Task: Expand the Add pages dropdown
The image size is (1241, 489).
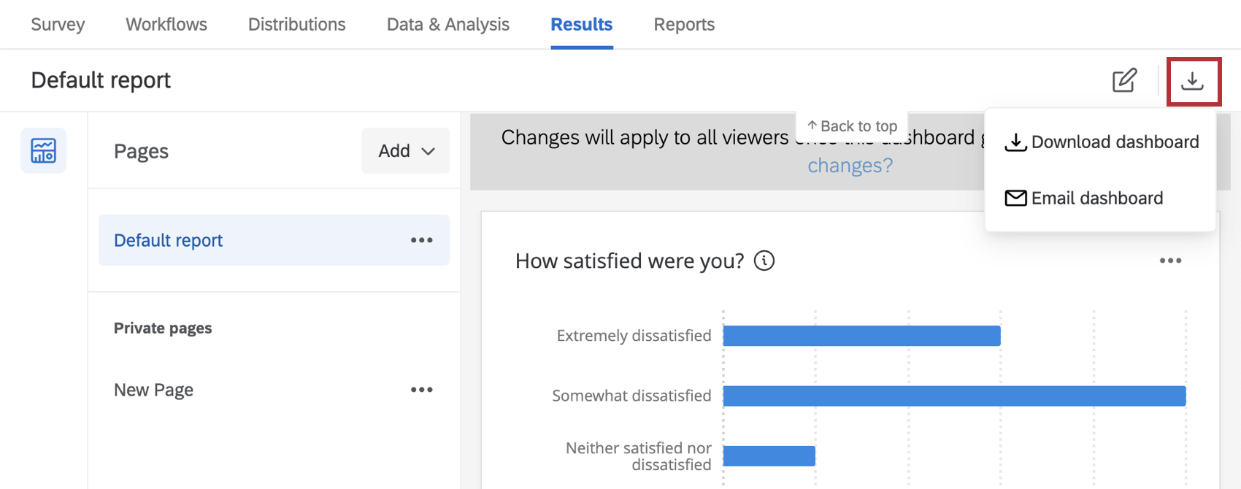Action: click(x=405, y=150)
